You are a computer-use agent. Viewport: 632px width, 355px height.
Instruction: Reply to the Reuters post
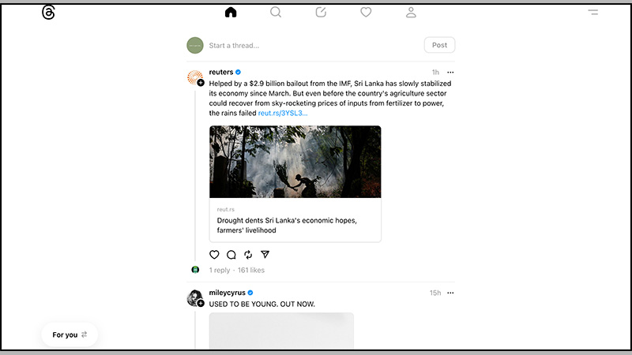pyautogui.click(x=231, y=255)
